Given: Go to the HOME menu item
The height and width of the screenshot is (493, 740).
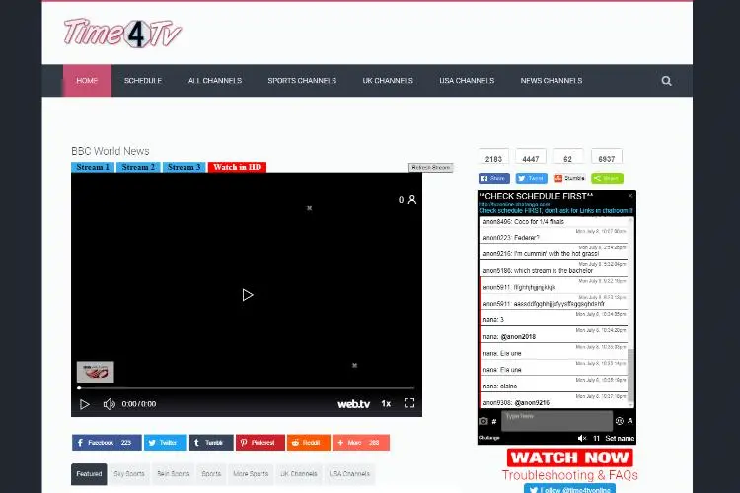Looking at the screenshot, I should (x=87, y=81).
